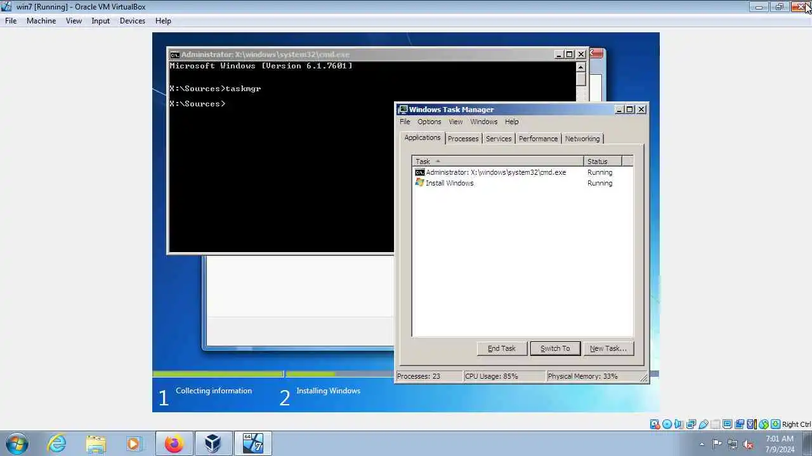Screen dimensions: 812x456
Task: Click the cmd window scrollbar thumb
Action: tap(580, 79)
